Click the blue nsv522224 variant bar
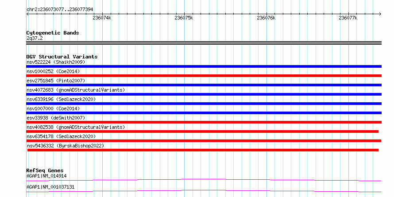 click(x=204, y=66)
